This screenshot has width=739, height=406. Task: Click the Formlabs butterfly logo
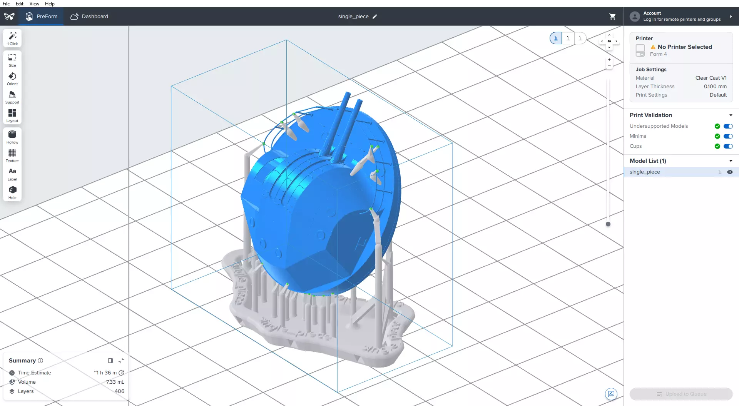click(x=9, y=17)
